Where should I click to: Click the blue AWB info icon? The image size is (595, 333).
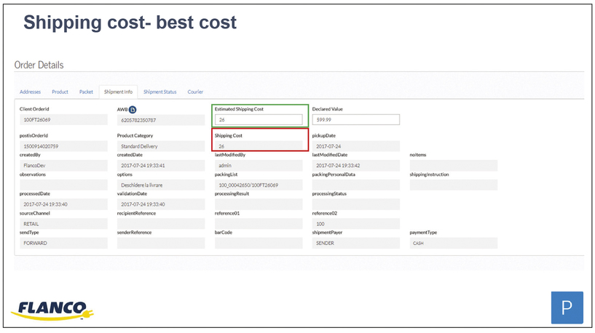133,109
